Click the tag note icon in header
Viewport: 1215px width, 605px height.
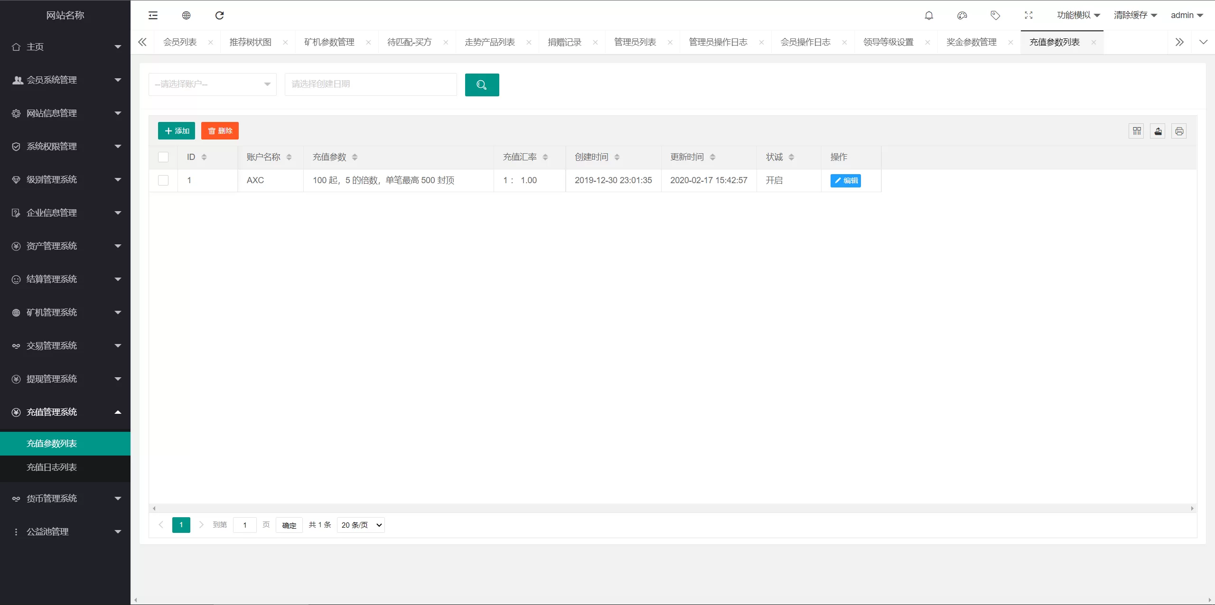(x=995, y=15)
